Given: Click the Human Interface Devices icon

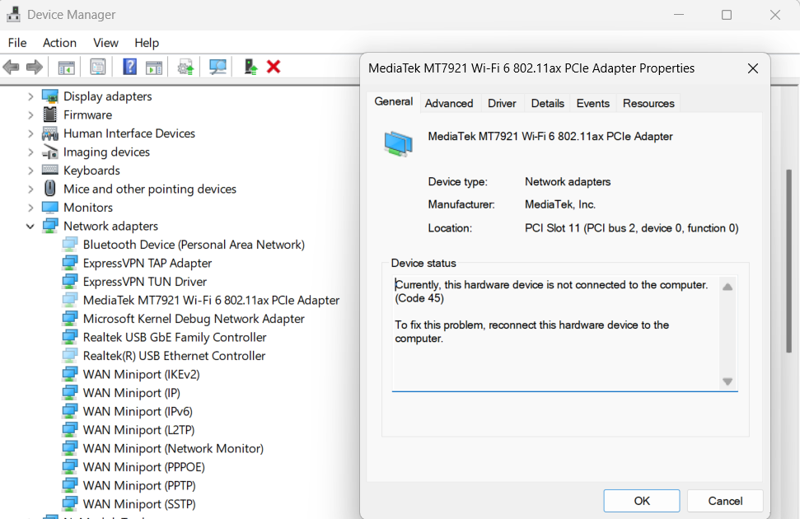Looking at the screenshot, I should [50, 133].
